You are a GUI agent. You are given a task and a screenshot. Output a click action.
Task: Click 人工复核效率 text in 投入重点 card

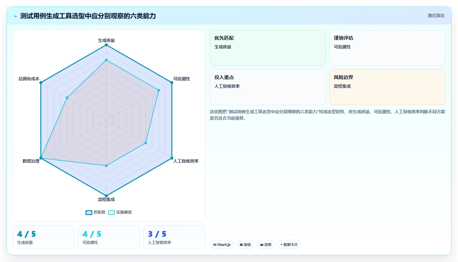click(x=227, y=86)
